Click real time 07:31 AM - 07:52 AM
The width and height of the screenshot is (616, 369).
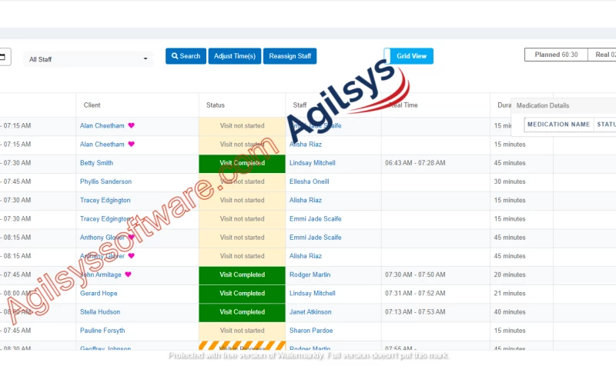(x=415, y=294)
